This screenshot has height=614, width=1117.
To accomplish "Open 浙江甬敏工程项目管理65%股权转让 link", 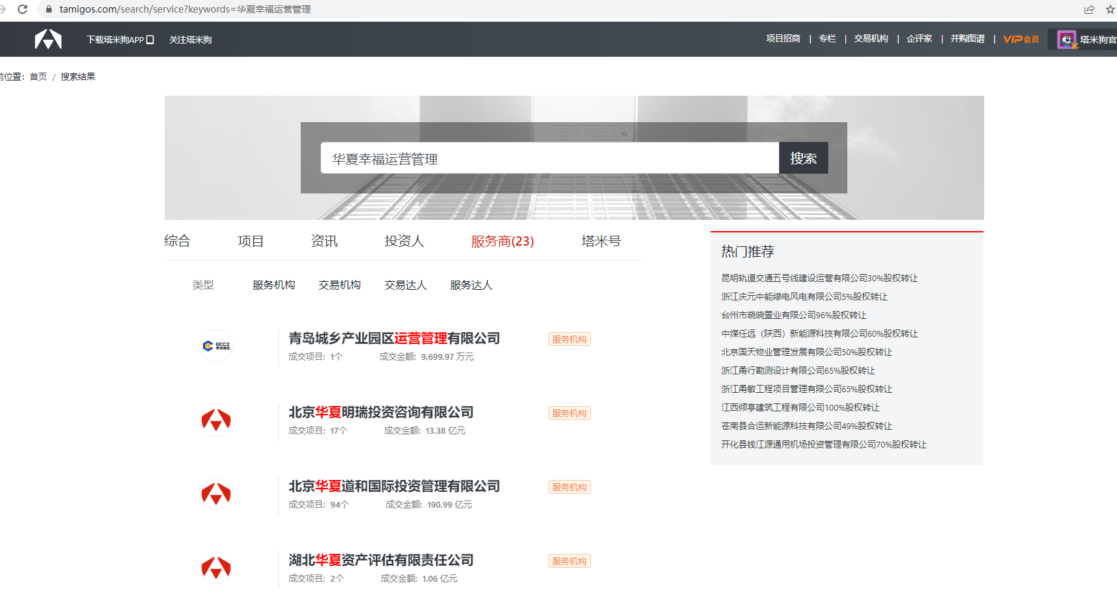I will click(x=806, y=390).
